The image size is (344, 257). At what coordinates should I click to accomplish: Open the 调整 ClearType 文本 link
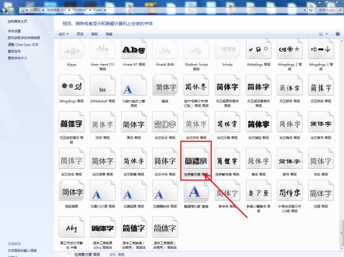tap(23, 45)
